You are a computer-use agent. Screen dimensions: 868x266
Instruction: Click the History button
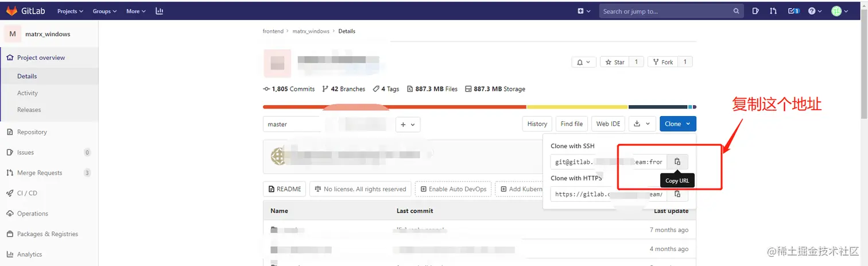point(537,124)
